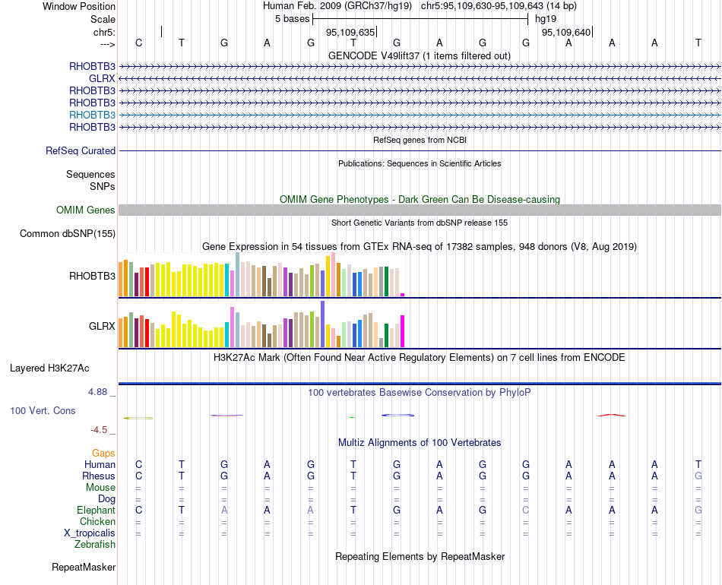722x585 pixels.
Task: Click the Sequences track label
Action: pyautogui.click(x=90, y=174)
